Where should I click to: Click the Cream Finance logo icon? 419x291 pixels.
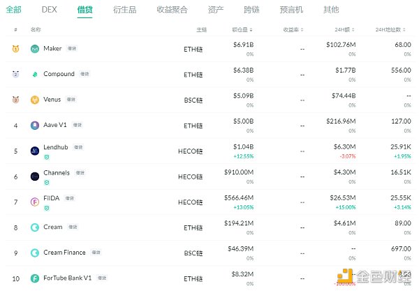click(35, 253)
